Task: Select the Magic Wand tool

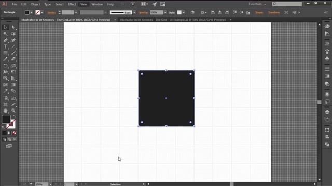Action: click(5, 34)
